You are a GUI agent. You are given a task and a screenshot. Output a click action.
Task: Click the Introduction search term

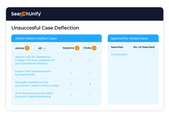pyautogui.click(x=119, y=55)
